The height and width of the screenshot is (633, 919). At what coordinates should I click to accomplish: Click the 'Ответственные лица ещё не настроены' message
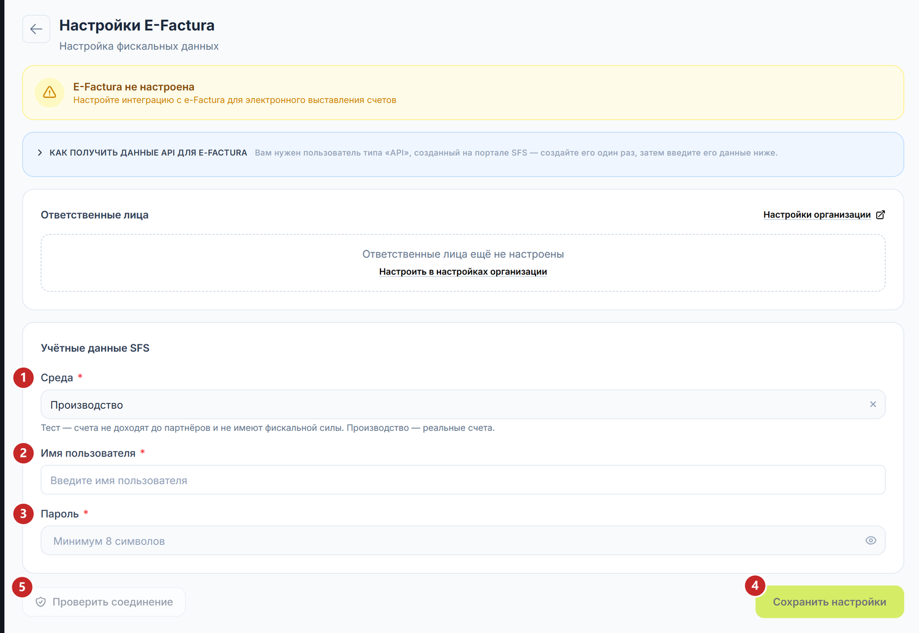coord(463,254)
